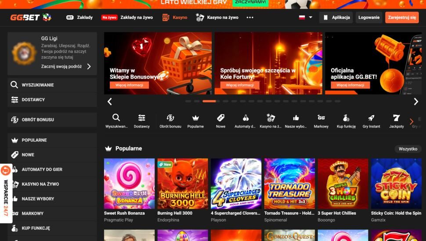Click the Gamzix provider text
426x241 pixels.
(x=378, y=220)
